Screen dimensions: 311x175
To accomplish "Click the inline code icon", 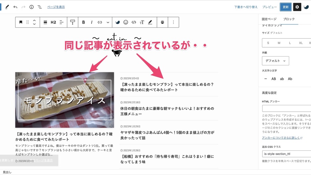I will pos(134,22).
